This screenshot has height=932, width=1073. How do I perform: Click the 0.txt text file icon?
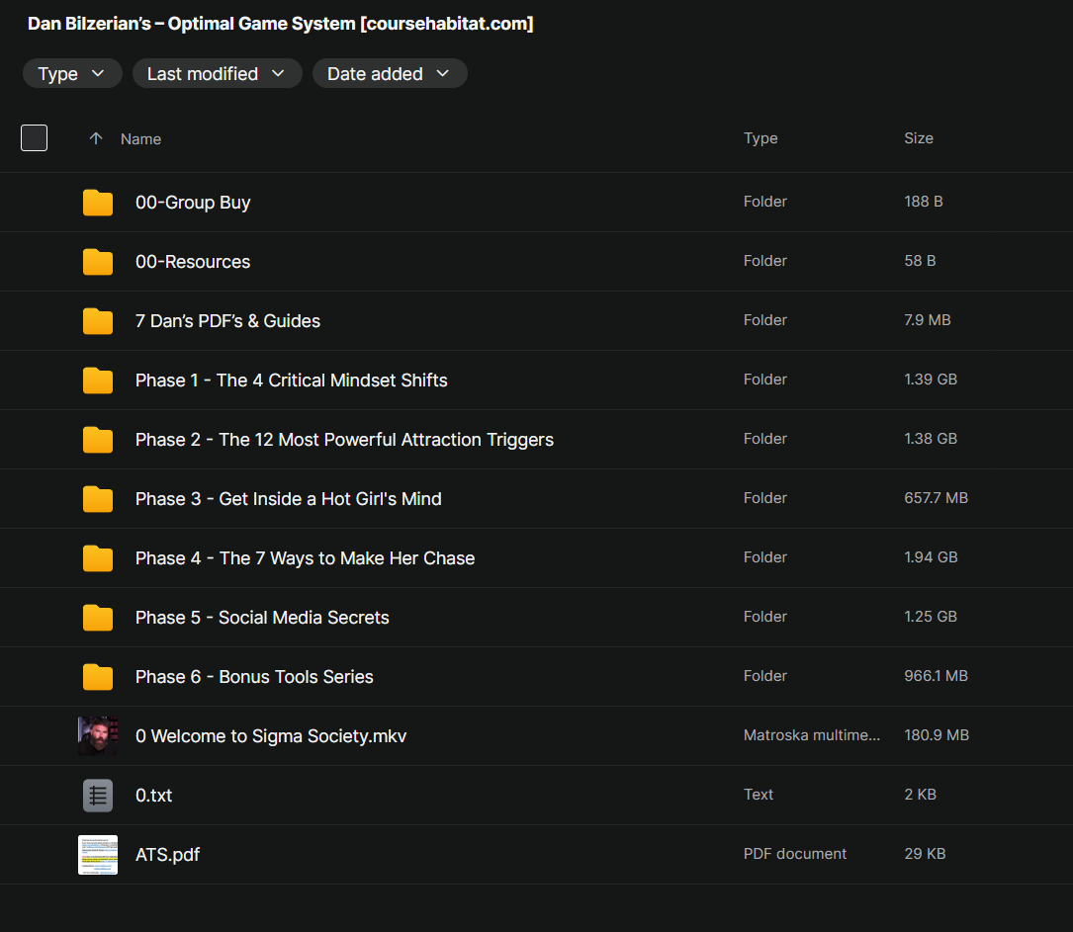[x=98, y=796]
